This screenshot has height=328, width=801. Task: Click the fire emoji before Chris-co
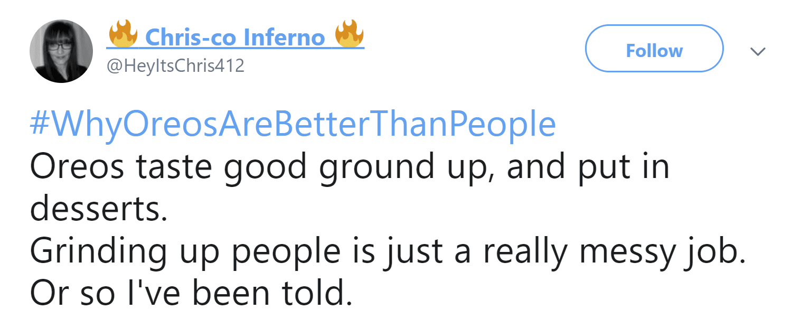[x=122, y=36]
